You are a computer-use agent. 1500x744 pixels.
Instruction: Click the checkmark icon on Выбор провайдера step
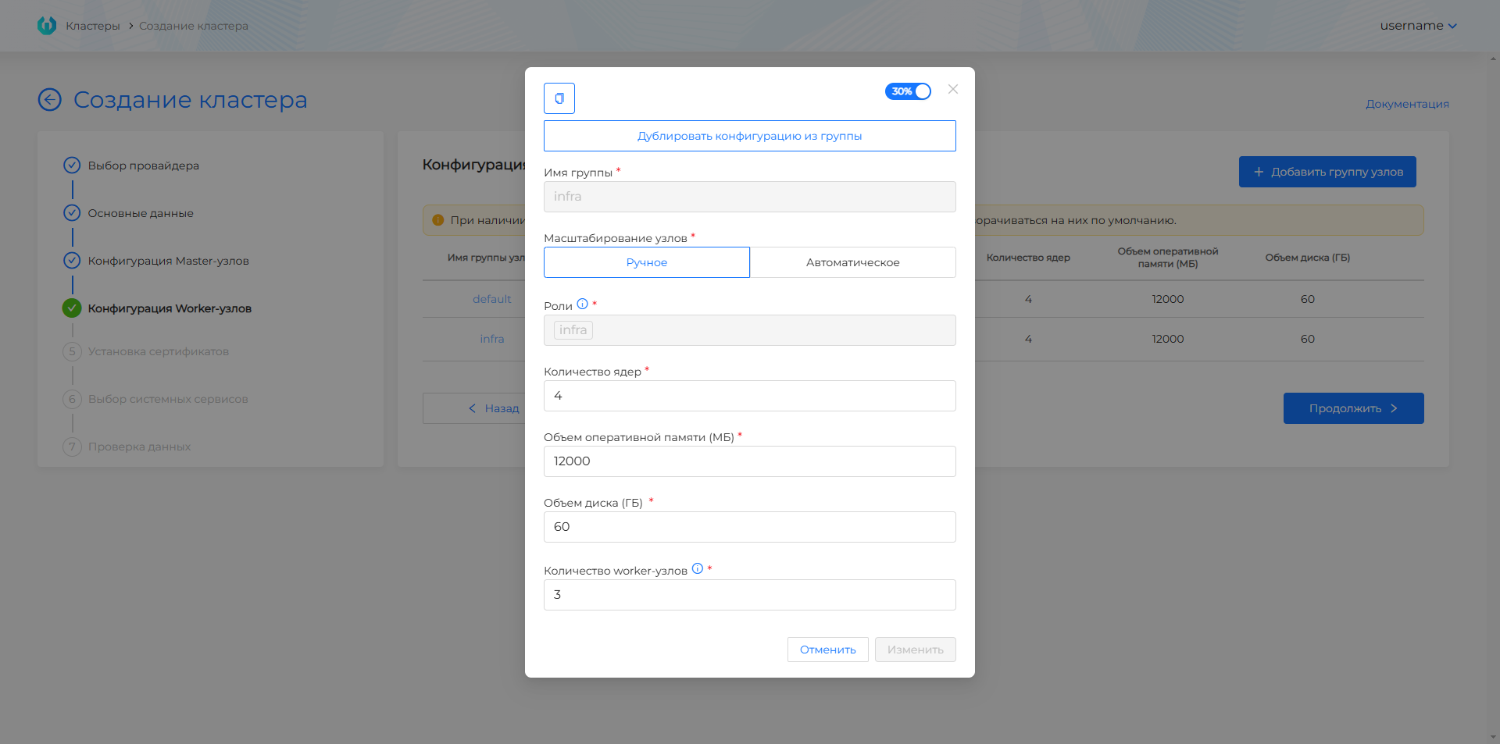click(x=71, y=165)
